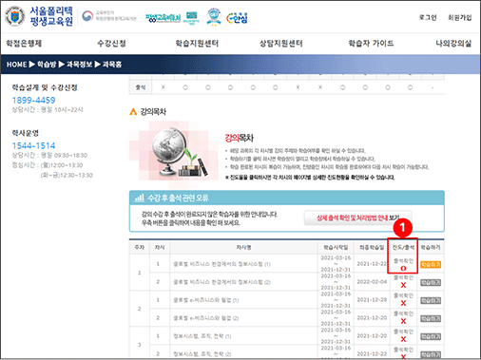Click 과목정보 in the breadcrumb
The height and width of the screenshot is (360, 481).
[x=79, y=65]
